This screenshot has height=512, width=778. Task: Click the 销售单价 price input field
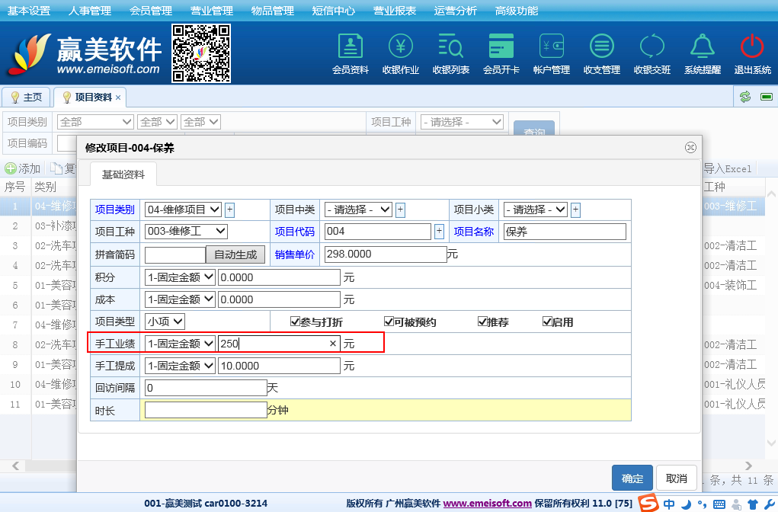[385, 254]
